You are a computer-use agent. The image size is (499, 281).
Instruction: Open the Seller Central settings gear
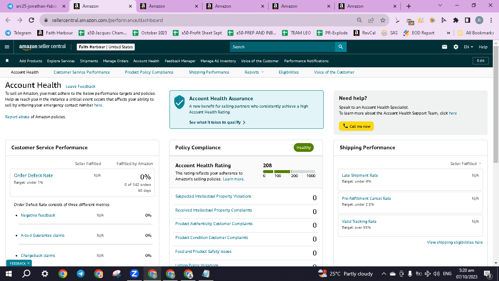pos(456,47)
